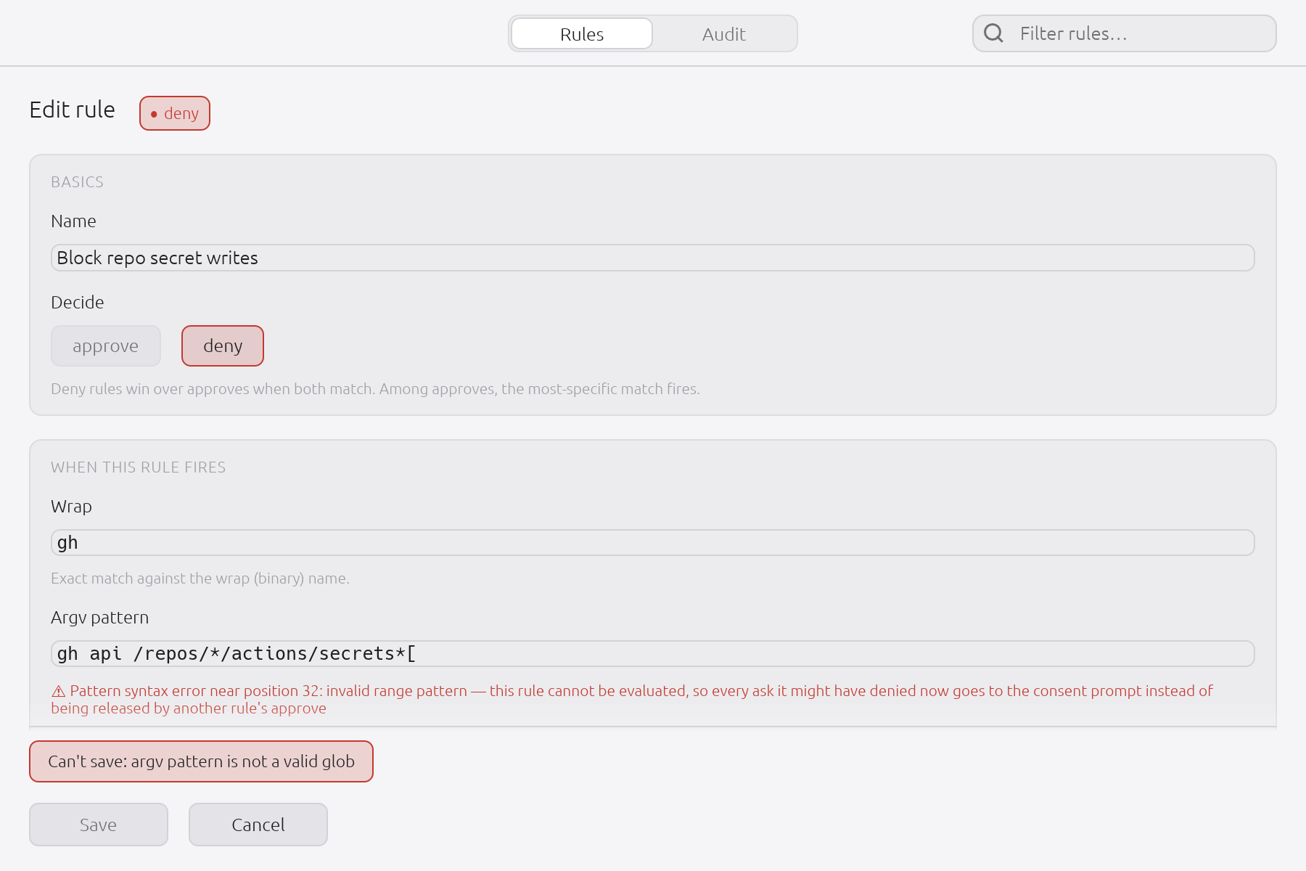The image size is (1306, 871).
Task: Click the Save button
Action: pyautogui.click(x=99, y=825)
